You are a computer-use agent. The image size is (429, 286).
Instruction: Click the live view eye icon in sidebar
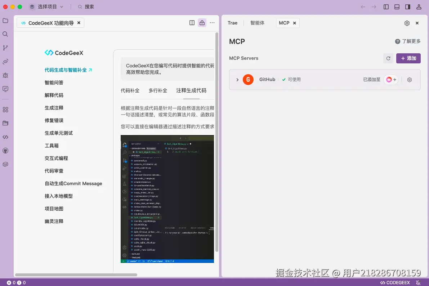point(5,61)
